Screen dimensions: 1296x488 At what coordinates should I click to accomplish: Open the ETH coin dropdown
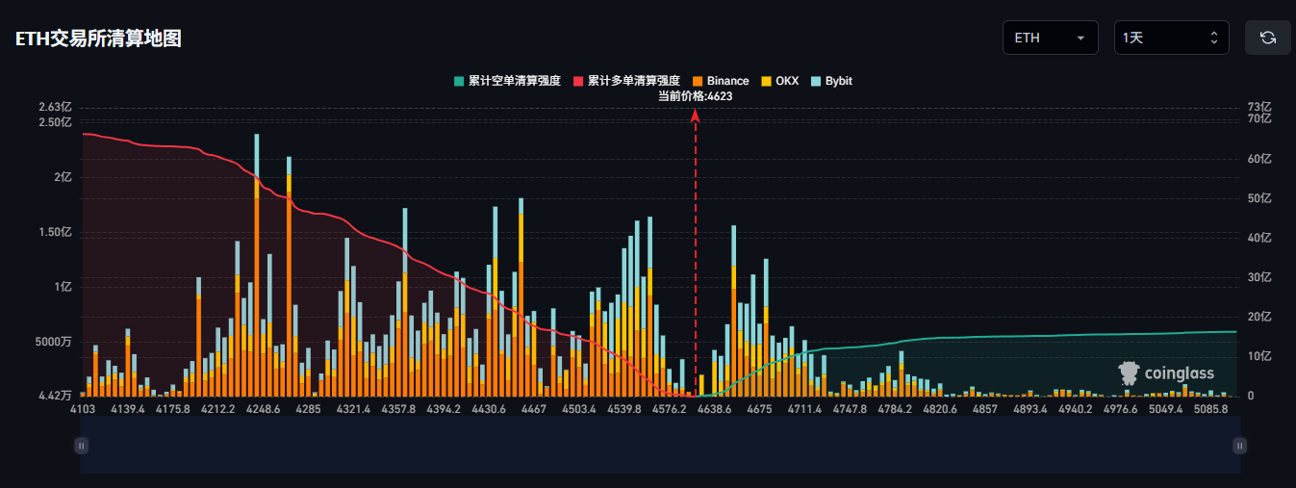tap(1050, 38)
